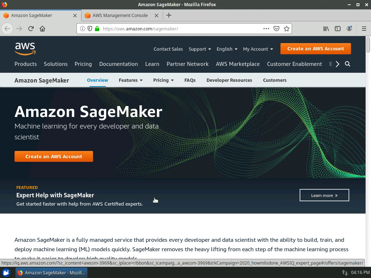The height and width of the screenshot is (278, 371).
Task: Open the Partner Network menu
Action: pyautogui.click(x=188, y=64)
